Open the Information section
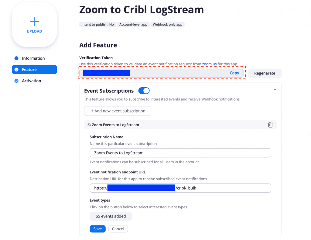This screenshot has width=311, height=240. coord(33,58)
